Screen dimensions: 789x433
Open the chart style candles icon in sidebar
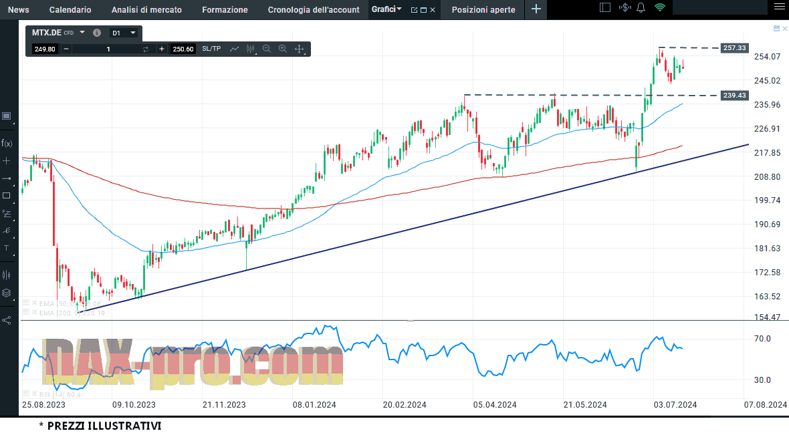(7, 275)
